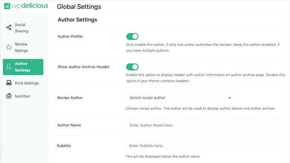Click the WP Delicious logo
290x163 pixels.
pyautogui.click(x=26, y=6)
